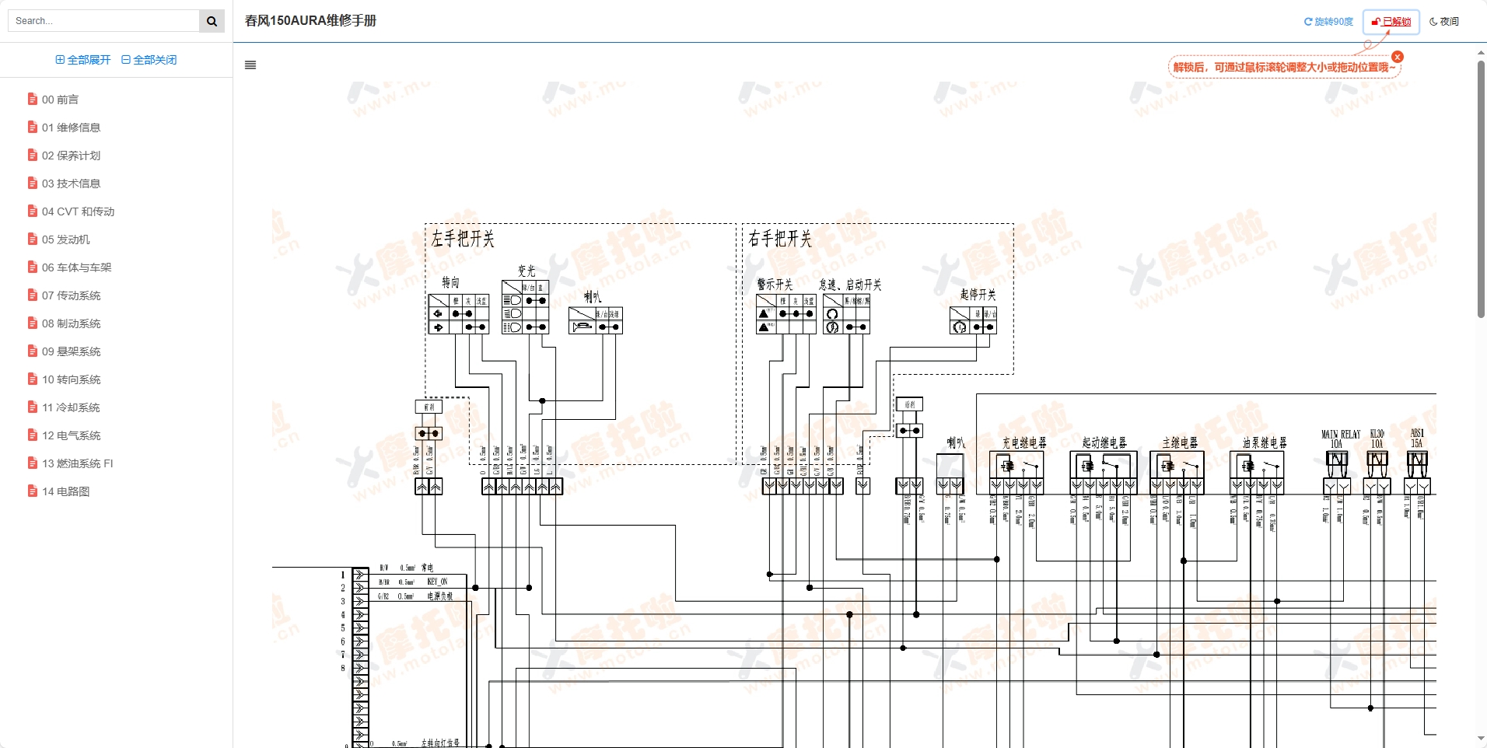Click the 油泵继电器 relay label
The height and width of the screenshot is (748, 1487).
(x=1265, y=442)
